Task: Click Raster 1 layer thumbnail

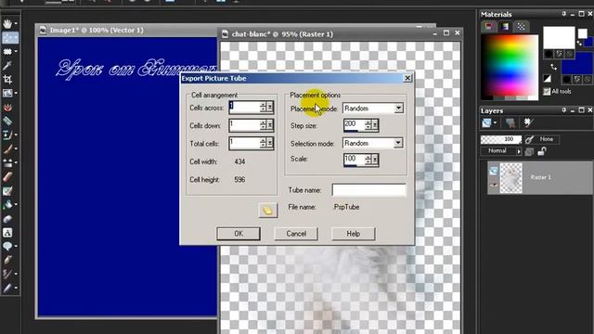Action: point(511,178)
